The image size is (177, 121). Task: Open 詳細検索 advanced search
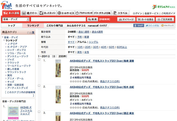[x=105, y=19]
